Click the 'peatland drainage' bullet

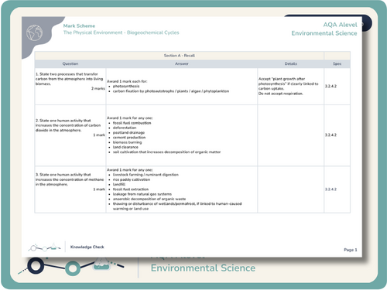coord(128,132)
